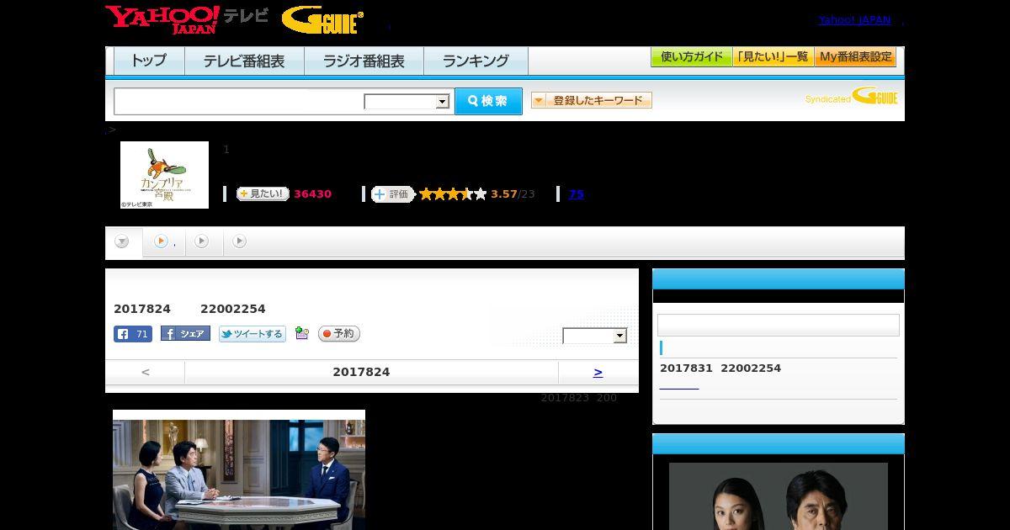Go to the ランキング tab
Viewport: 1010px width, 530px height.
pos(476,61)
